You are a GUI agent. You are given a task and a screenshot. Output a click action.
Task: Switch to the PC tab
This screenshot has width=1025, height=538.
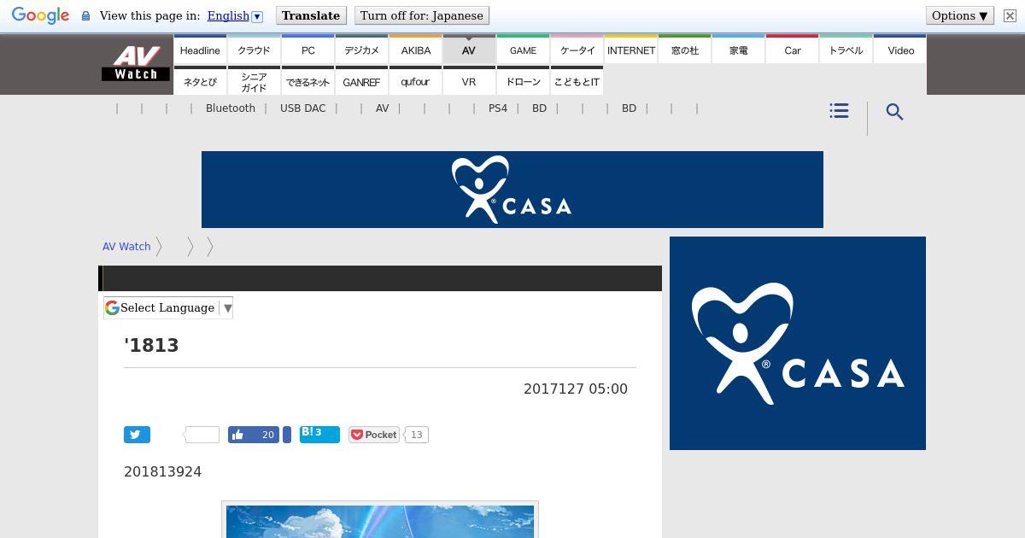coord(308,50)
